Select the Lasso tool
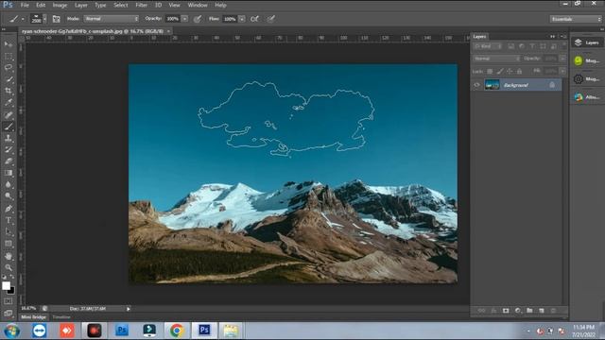The height and width of the screenshot is (340, 605). (9, 67)
